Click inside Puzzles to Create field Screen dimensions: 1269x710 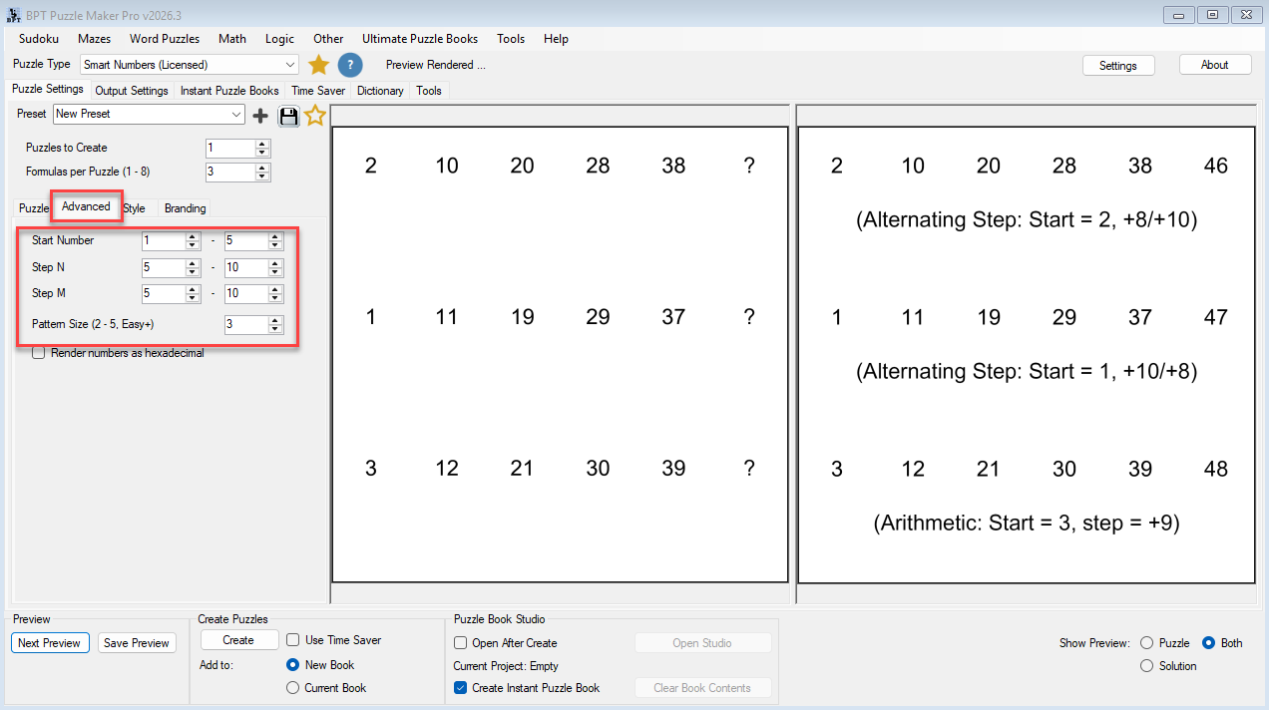tap(230, 148)
